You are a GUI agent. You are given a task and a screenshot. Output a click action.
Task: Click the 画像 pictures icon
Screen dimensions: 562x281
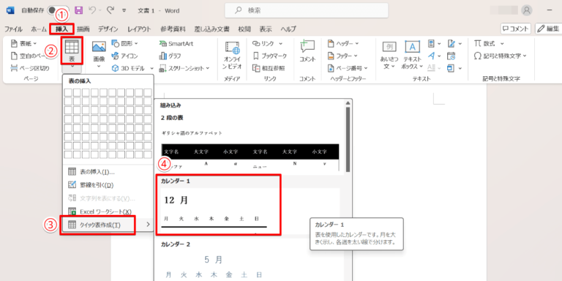point(99,47)
